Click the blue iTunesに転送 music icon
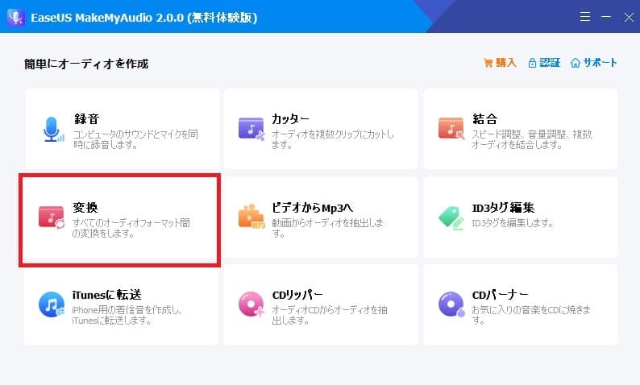 click(x=52, y=304)
